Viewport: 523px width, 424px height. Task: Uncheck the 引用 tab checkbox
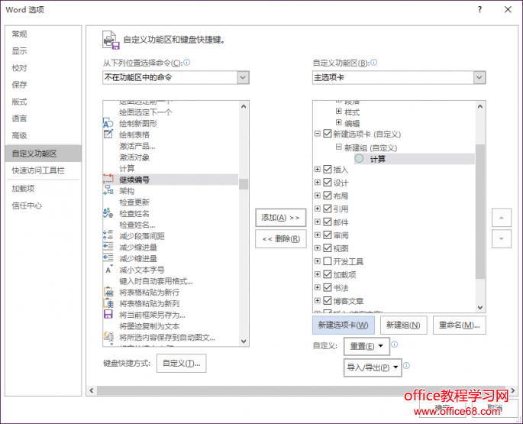[328, 209]
